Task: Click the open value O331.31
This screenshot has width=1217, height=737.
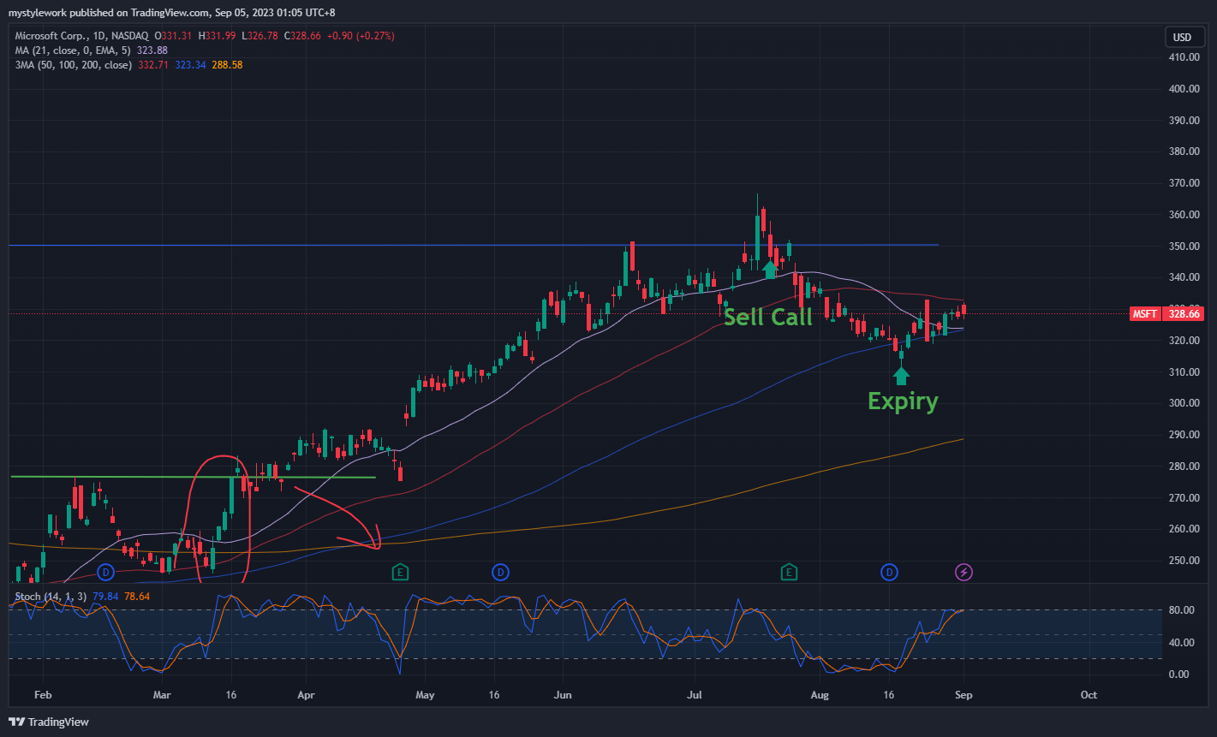Action: tap(174, 36)
